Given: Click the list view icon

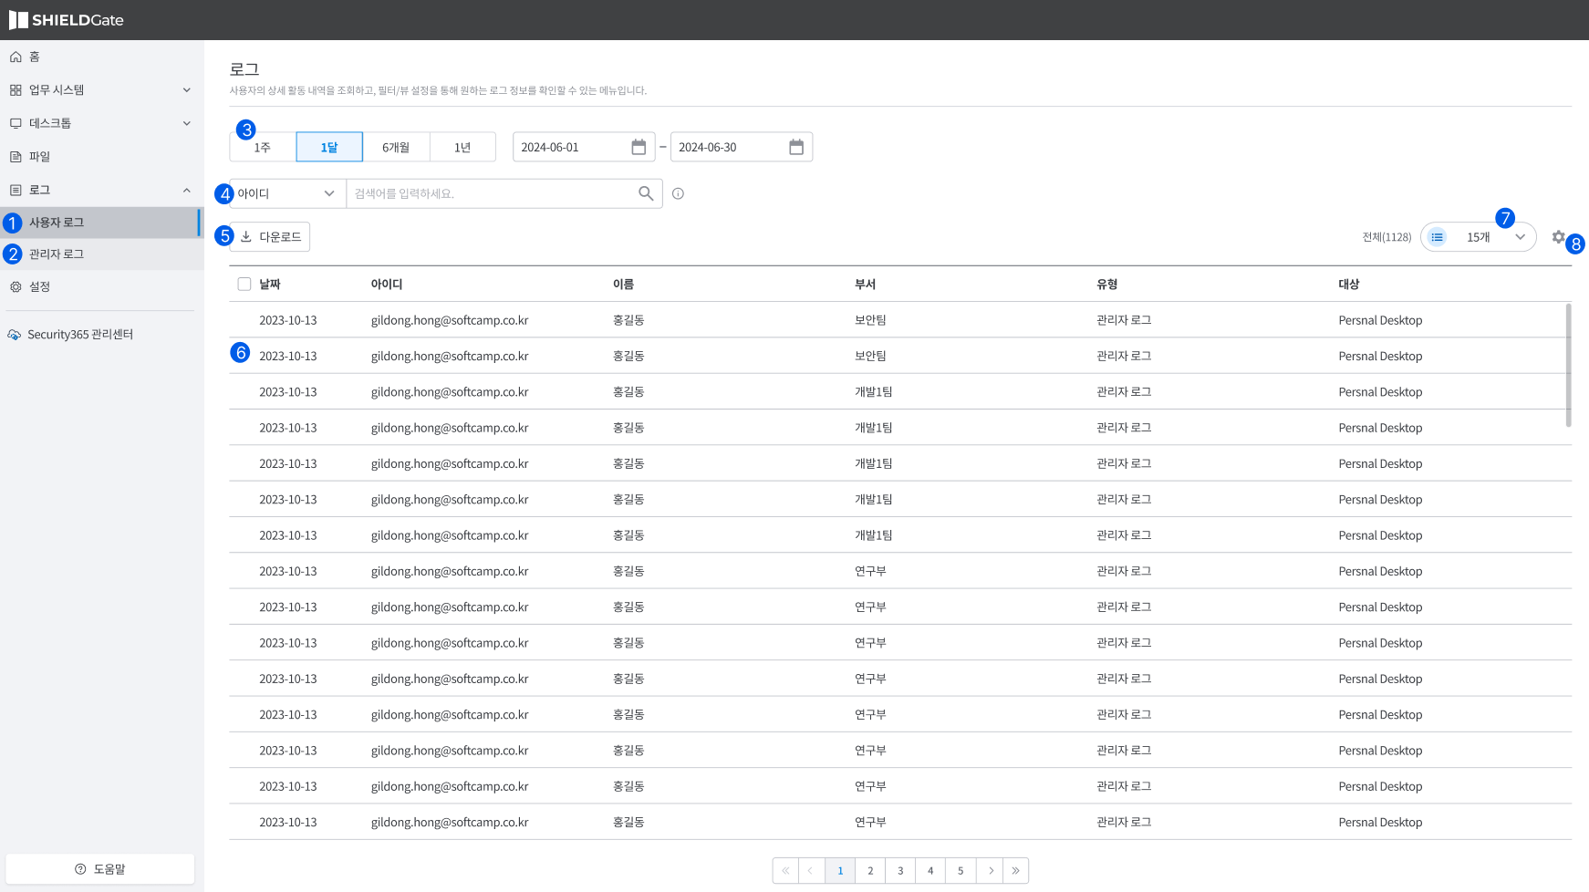Looking at the screenshot, I should (x=1438, y=237).
